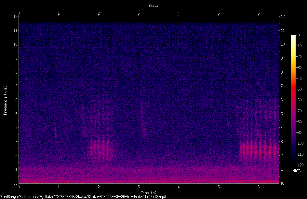Click the "12" tick label on the left frequency axis
This screenshot has height=199, width=307.
click(x=15, y=17)
